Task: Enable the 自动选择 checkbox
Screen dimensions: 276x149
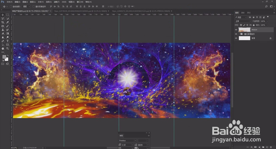Action: (x=11, y=7)
